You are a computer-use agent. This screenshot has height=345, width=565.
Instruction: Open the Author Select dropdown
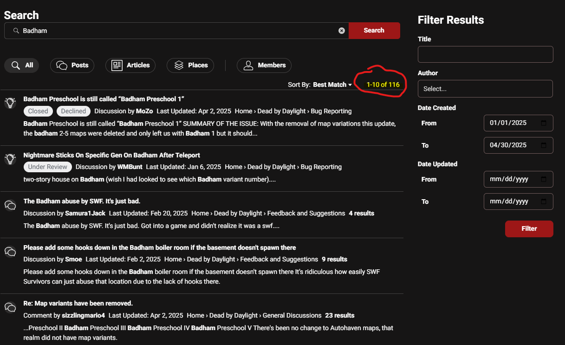(485, 89)
